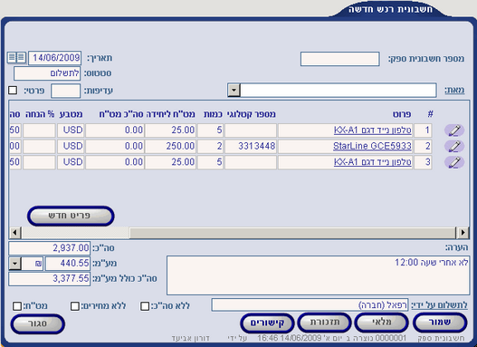This screenshot has width=477, height=347.
Task: Click the חשבונית רכש חדשה title tab
Action: coord(390,9)
